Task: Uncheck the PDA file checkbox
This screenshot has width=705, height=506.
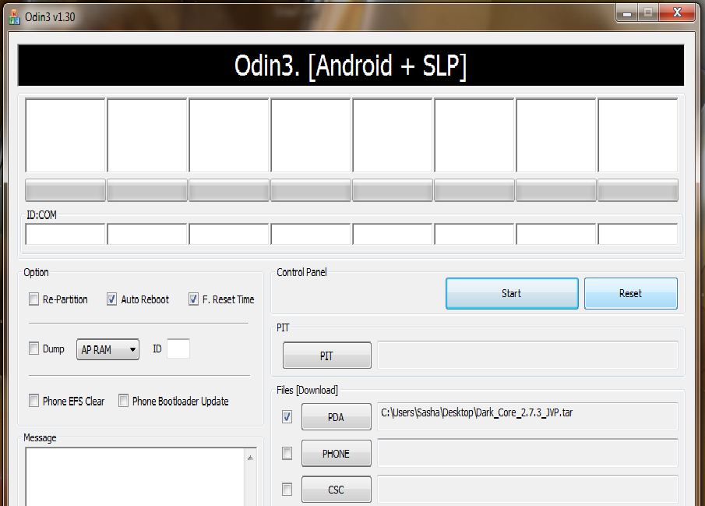Action: (x=287, y=417)
